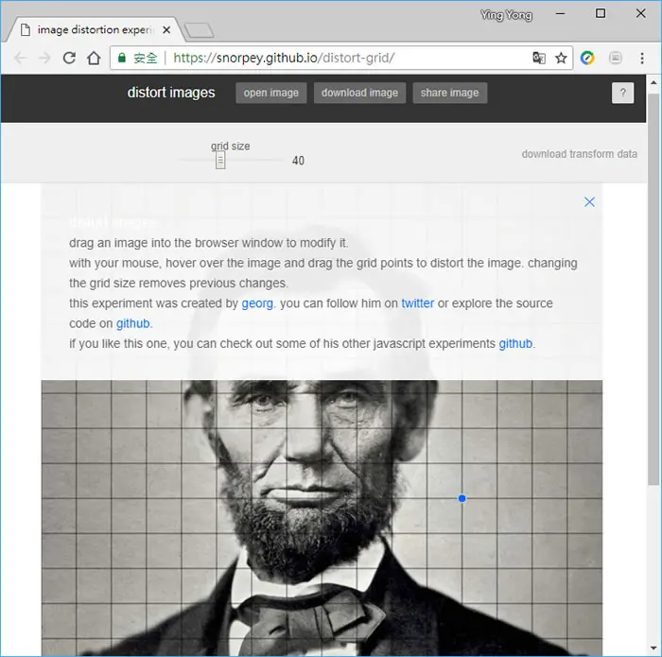
Task: Click the share image button
Action: 449,93
